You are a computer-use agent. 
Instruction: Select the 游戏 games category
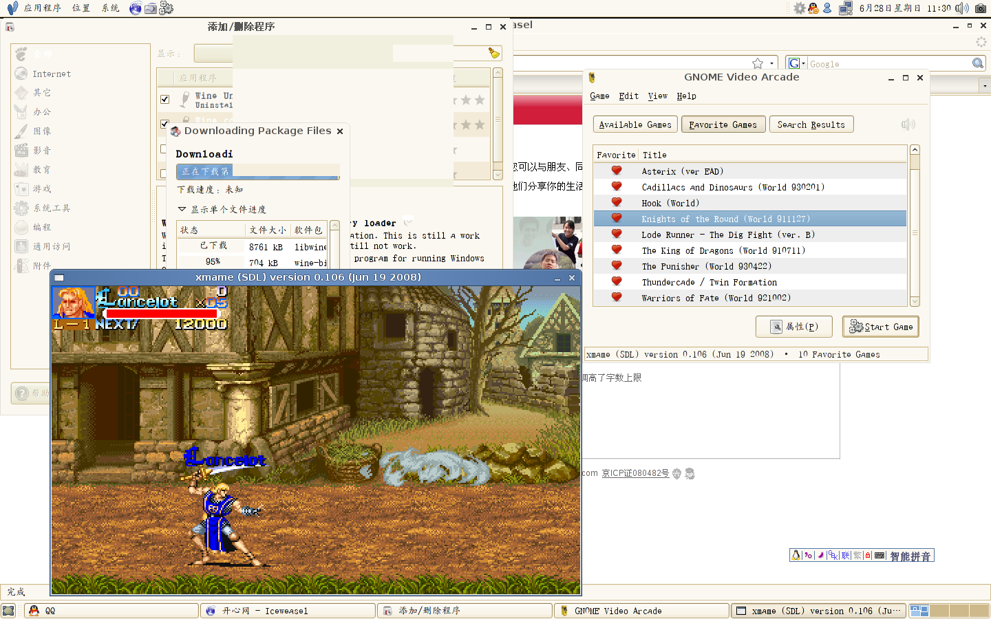pyautogui.click(x=81, y=188)
